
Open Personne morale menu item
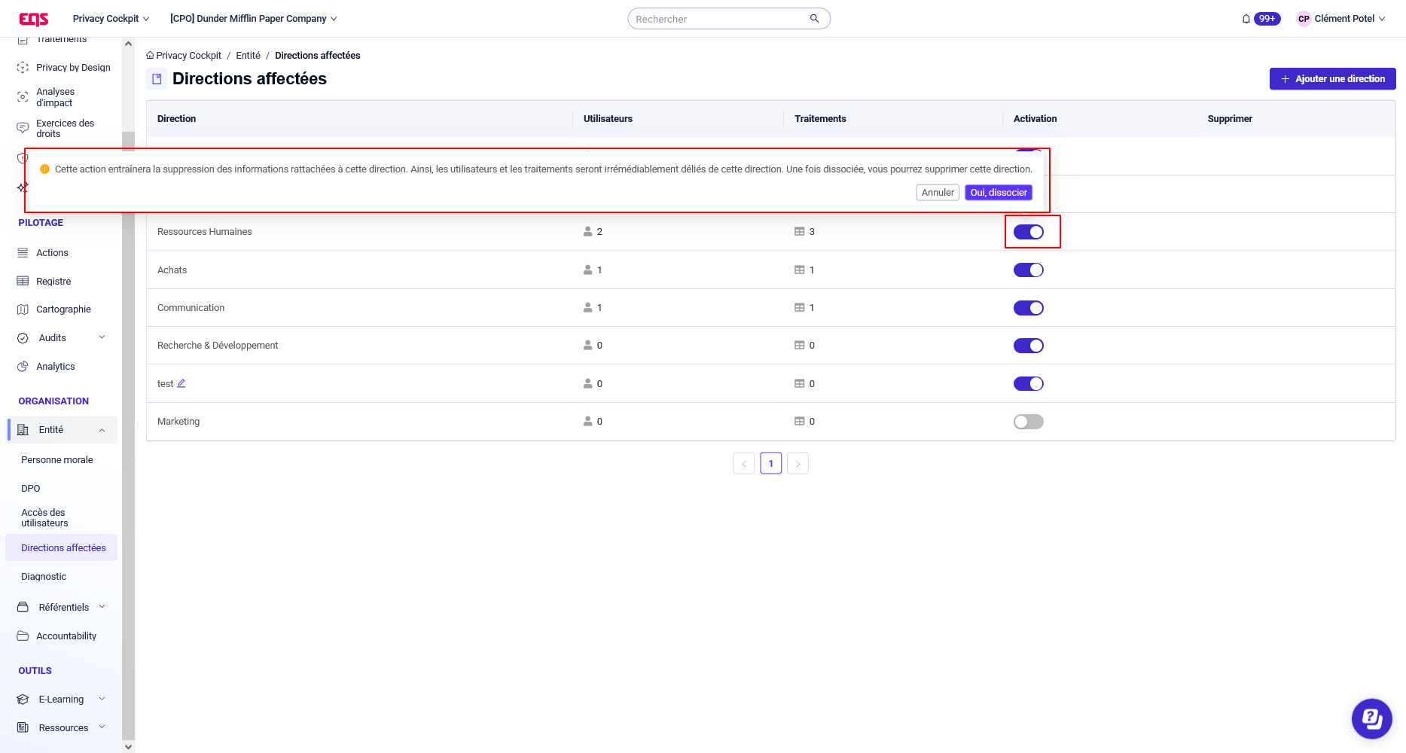[x=57, y=460]
